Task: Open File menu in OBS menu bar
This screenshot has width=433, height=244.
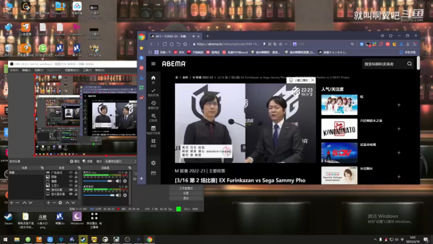Action: (14, 70)
